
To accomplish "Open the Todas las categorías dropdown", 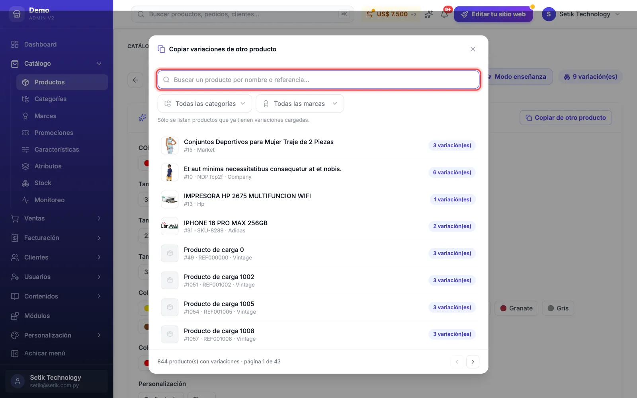I will (x=205, y=103).
